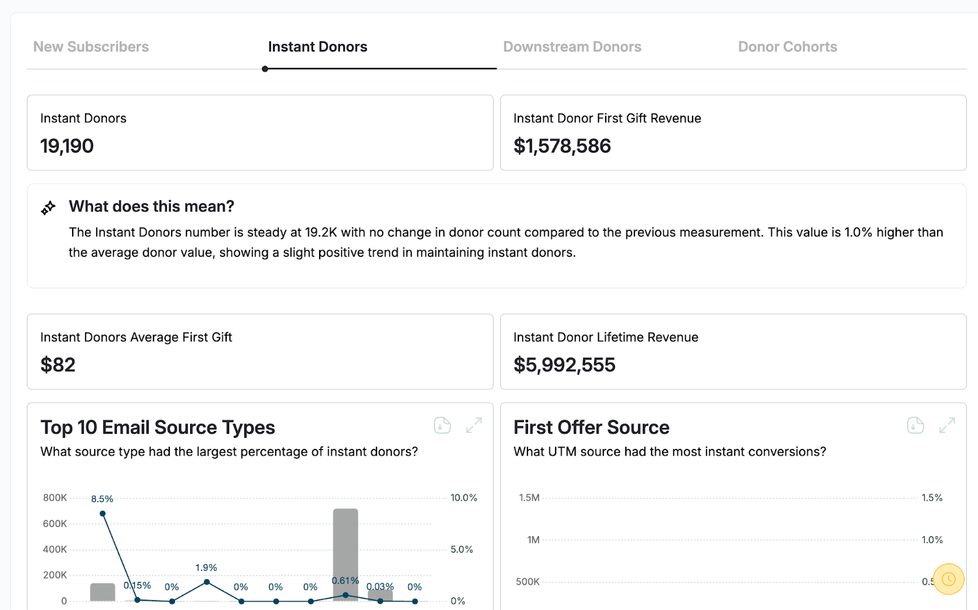Go to the Donor Cohorts tab

tap(787, 47)
